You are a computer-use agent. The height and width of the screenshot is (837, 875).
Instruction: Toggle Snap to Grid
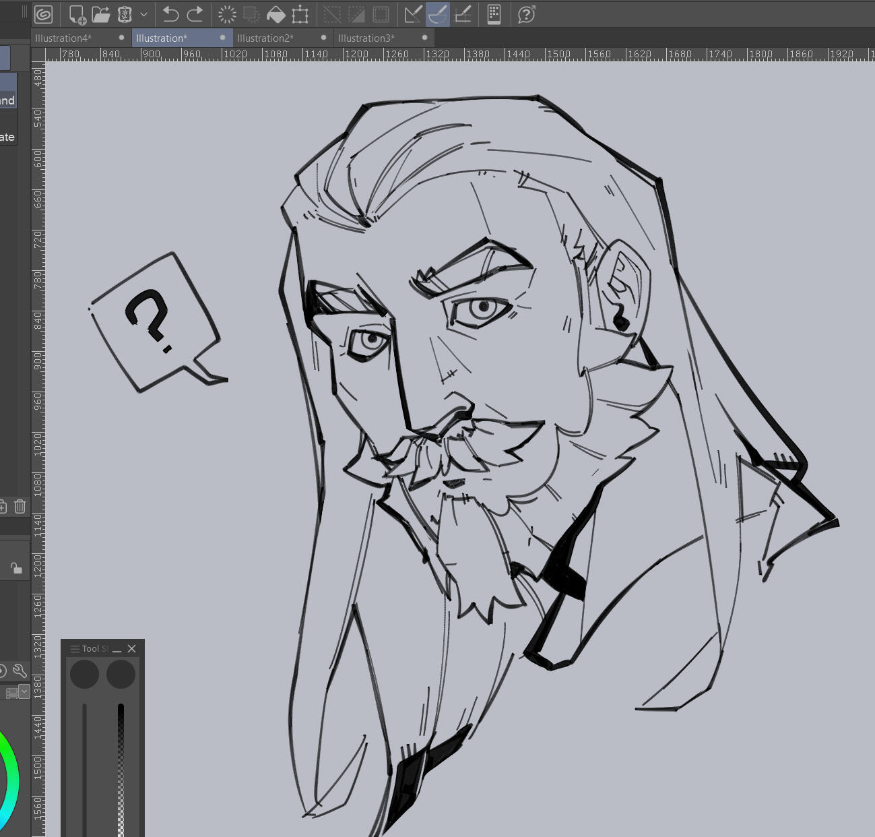click(463, 14)
